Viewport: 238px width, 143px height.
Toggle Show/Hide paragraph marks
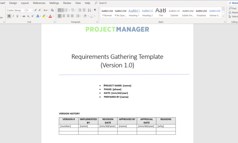(95, 10)
